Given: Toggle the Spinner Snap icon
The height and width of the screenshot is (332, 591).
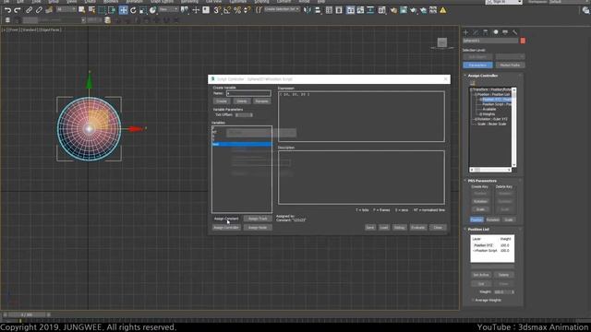Looking at the screenshot, I should 247,10.
